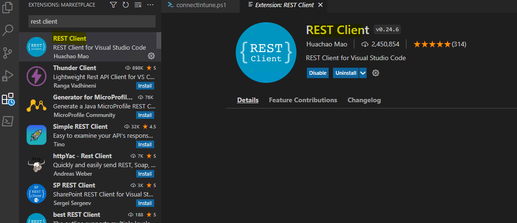Viewport: 517px width, 223px height.
Task: Install Simple REST Client extension
Action: pyautogui.click(x=145, y=144)
